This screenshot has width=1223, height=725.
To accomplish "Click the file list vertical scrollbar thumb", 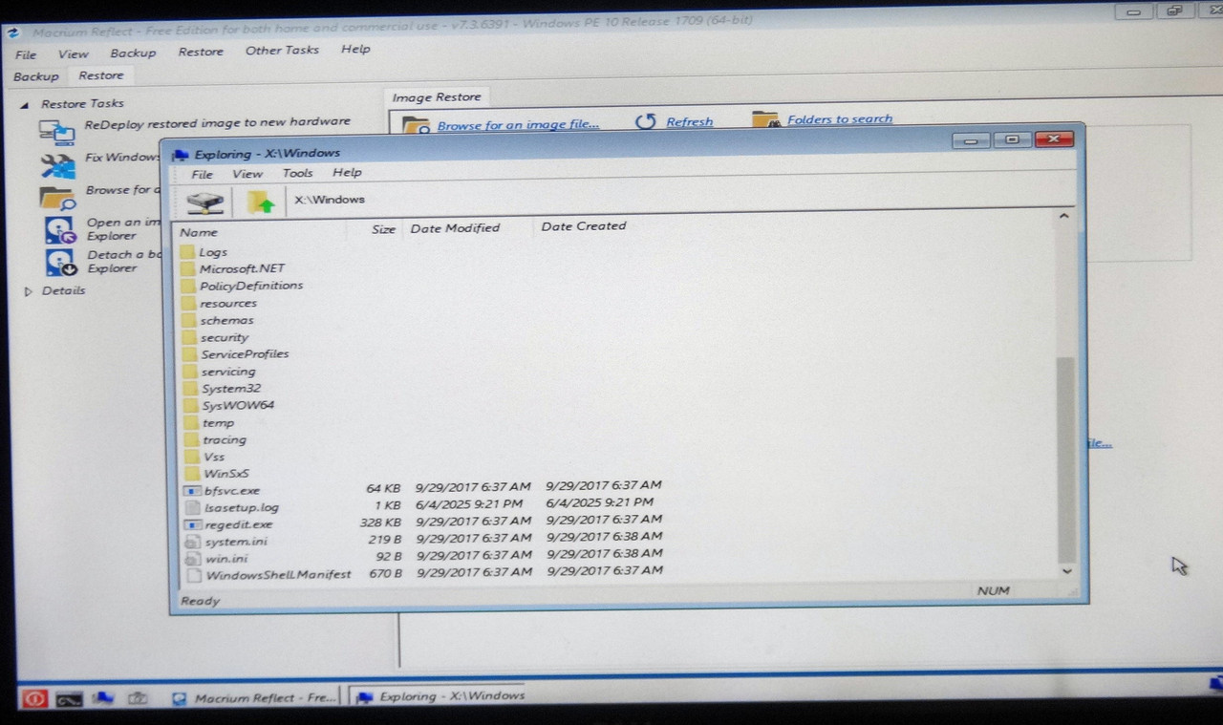I will [x=1065, y=459].
